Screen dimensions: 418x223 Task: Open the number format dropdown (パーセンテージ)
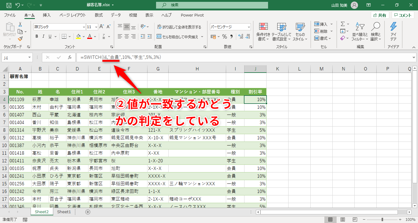tap(248, 27)
